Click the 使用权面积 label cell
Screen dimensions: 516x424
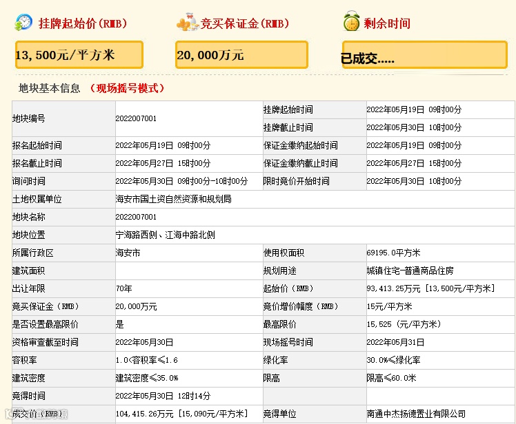click(x=315, y=253)
